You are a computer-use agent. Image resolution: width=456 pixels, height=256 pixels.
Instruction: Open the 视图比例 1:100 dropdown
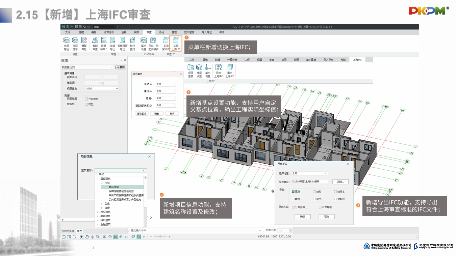[x=101, y=89]
